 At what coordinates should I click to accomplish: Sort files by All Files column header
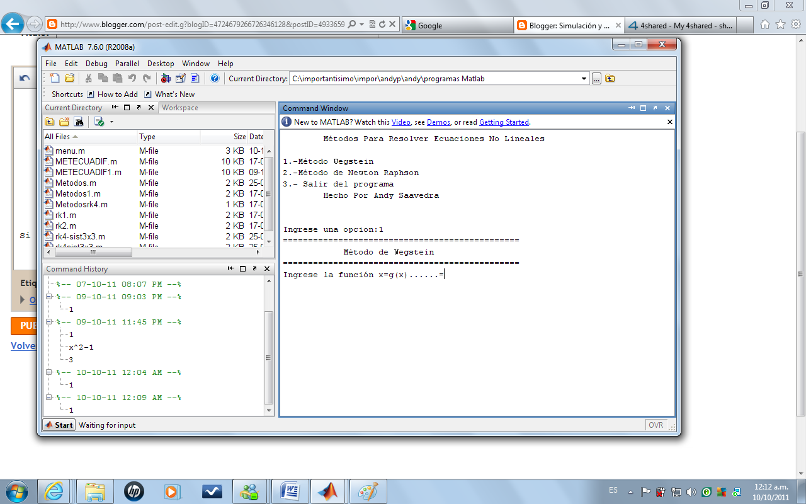click(90, 137)
